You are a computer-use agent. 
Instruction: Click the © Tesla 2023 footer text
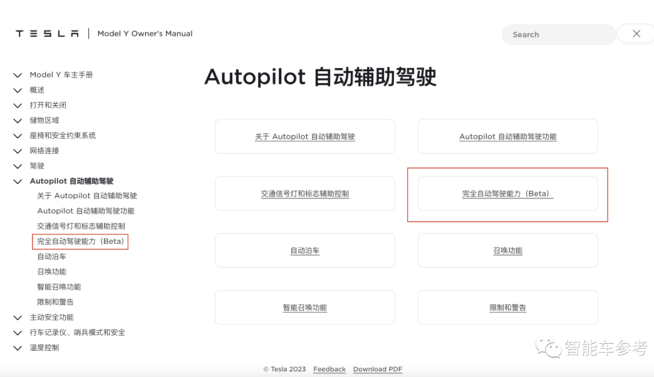285,369
